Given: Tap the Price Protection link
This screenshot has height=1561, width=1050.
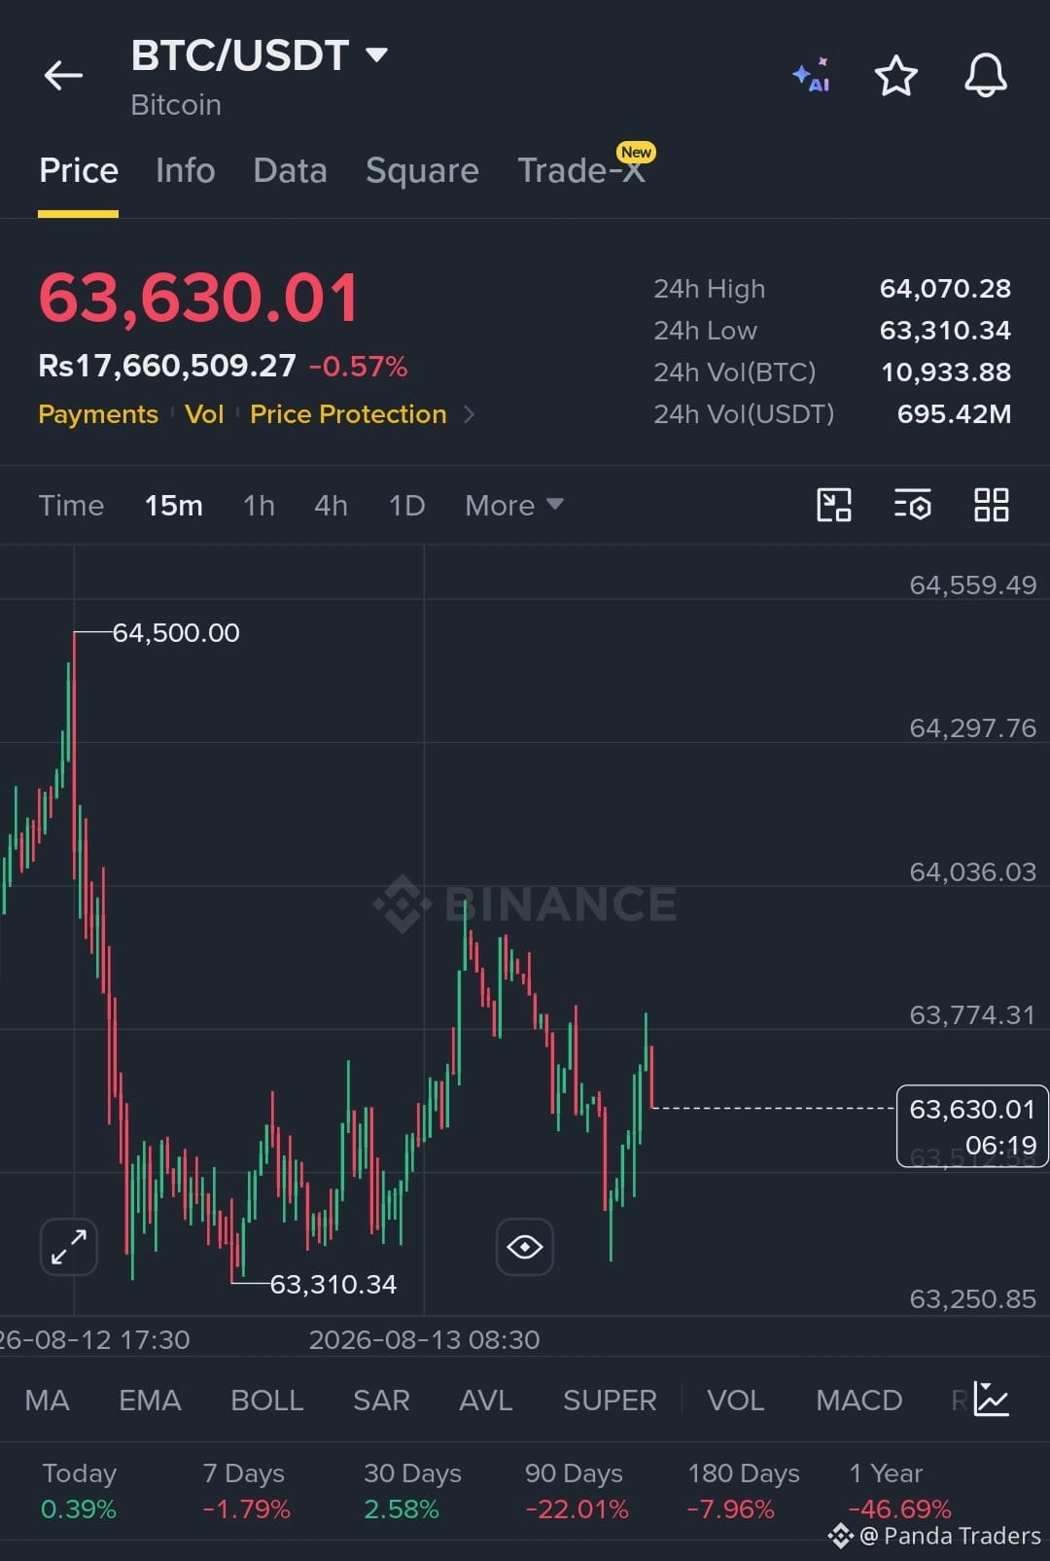Looking at the screenshot, I should pyautogui.click(x=348, y=414).
